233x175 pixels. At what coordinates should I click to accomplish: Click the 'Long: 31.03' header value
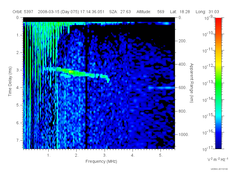pos(207,12)
